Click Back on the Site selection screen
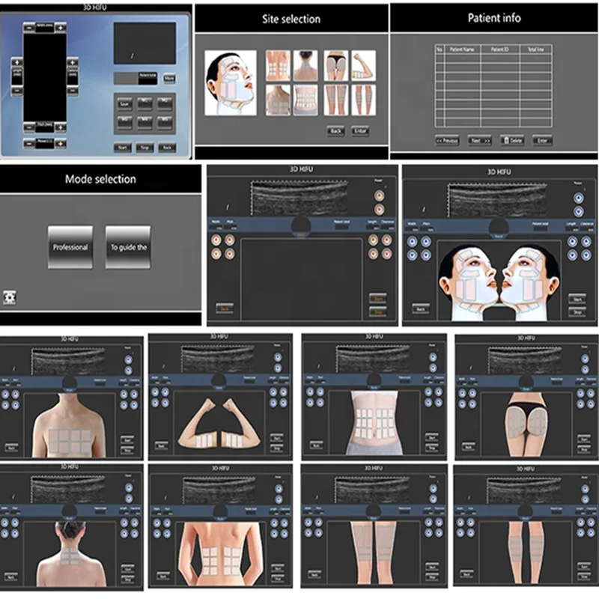Image resolution: width=599 pixels, height=599 pixels. click(335, 131)
